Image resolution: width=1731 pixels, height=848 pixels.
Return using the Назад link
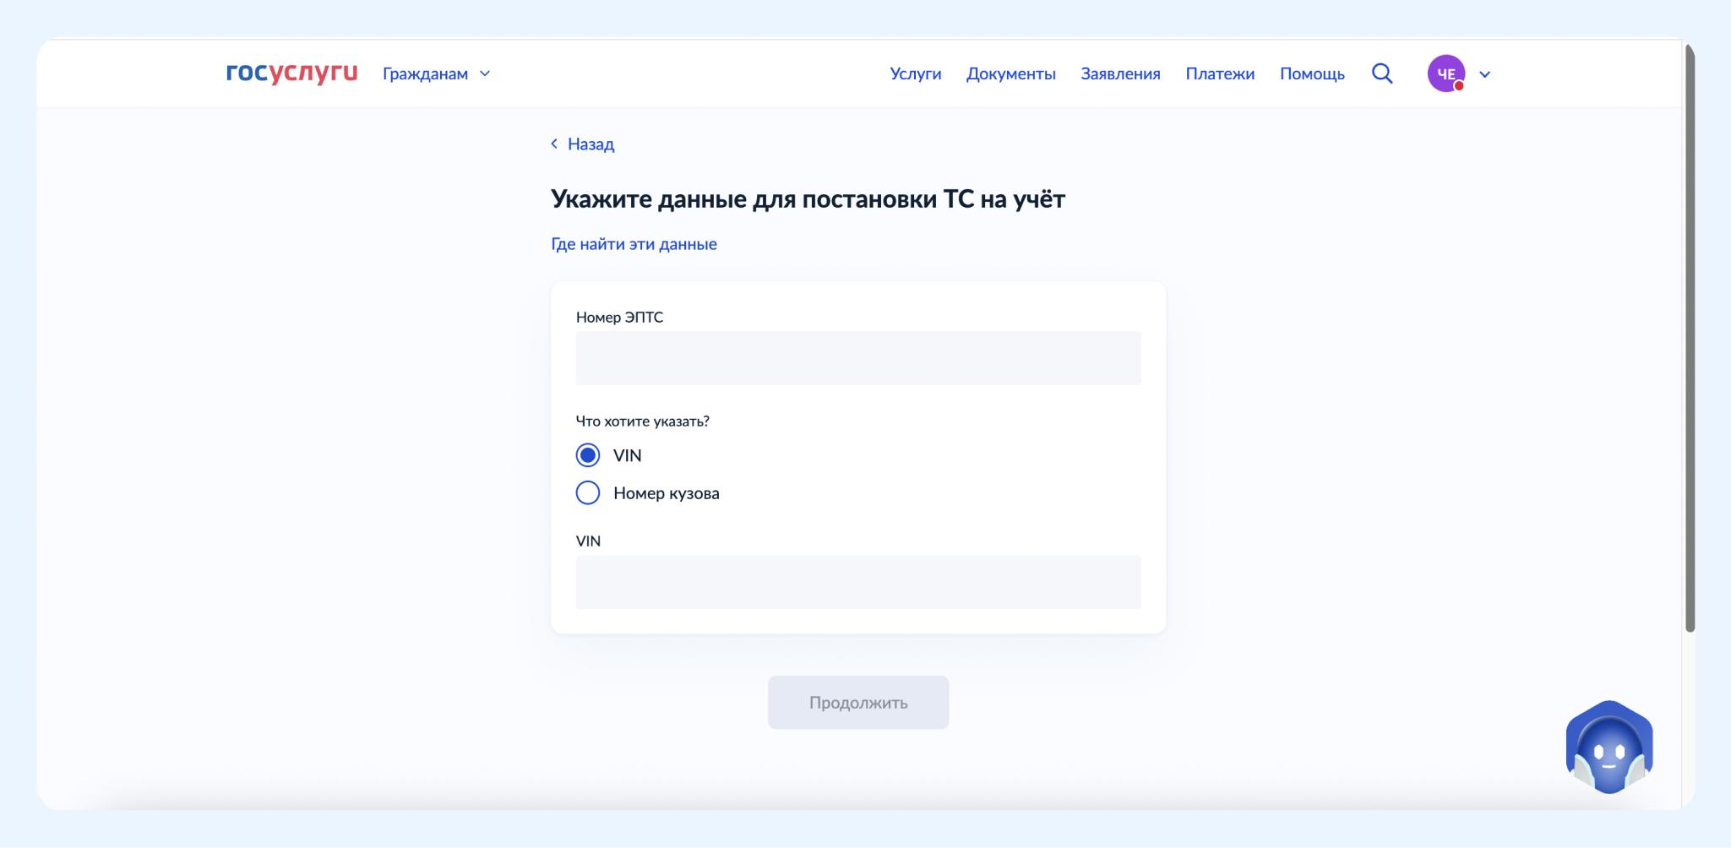(591, 144)
